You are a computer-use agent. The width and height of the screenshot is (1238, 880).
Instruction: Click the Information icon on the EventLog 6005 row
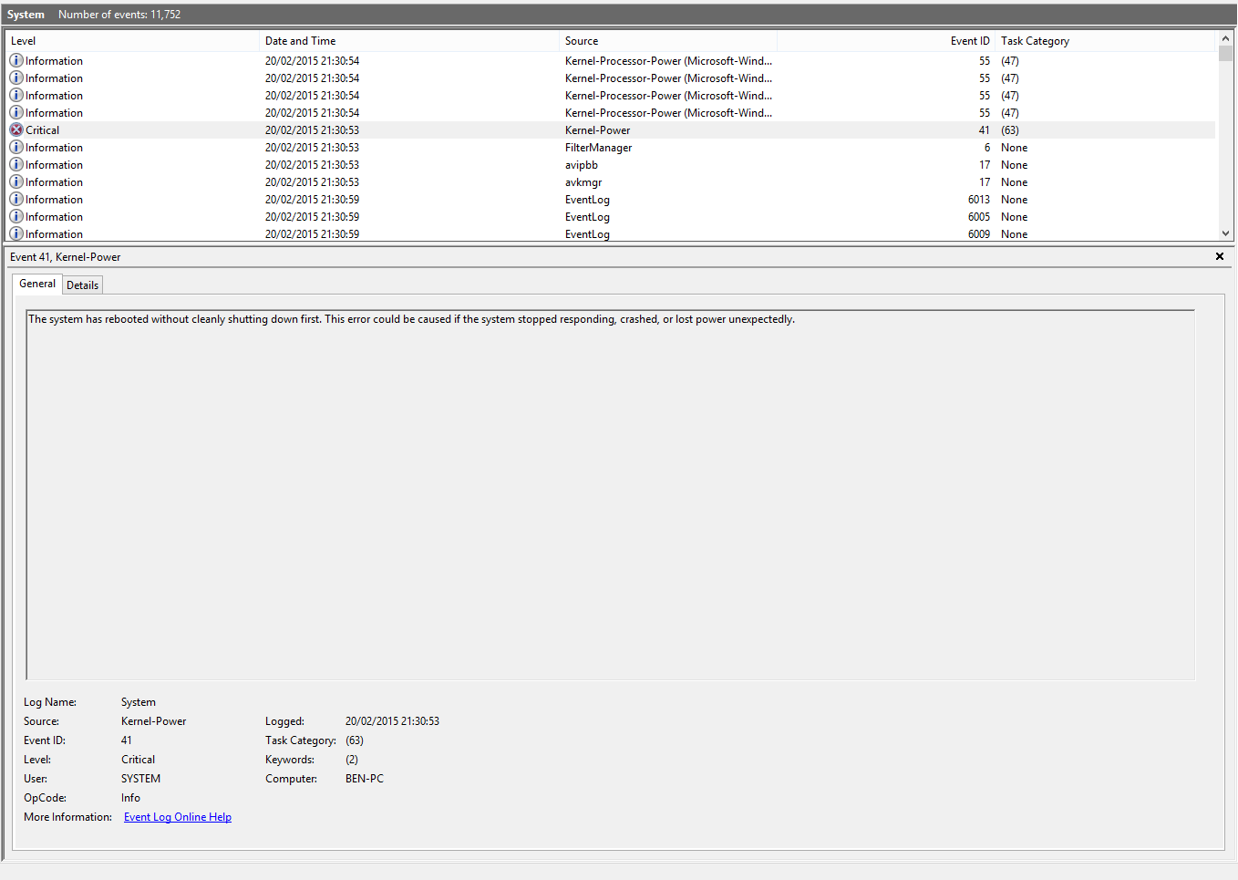[16, 217]
